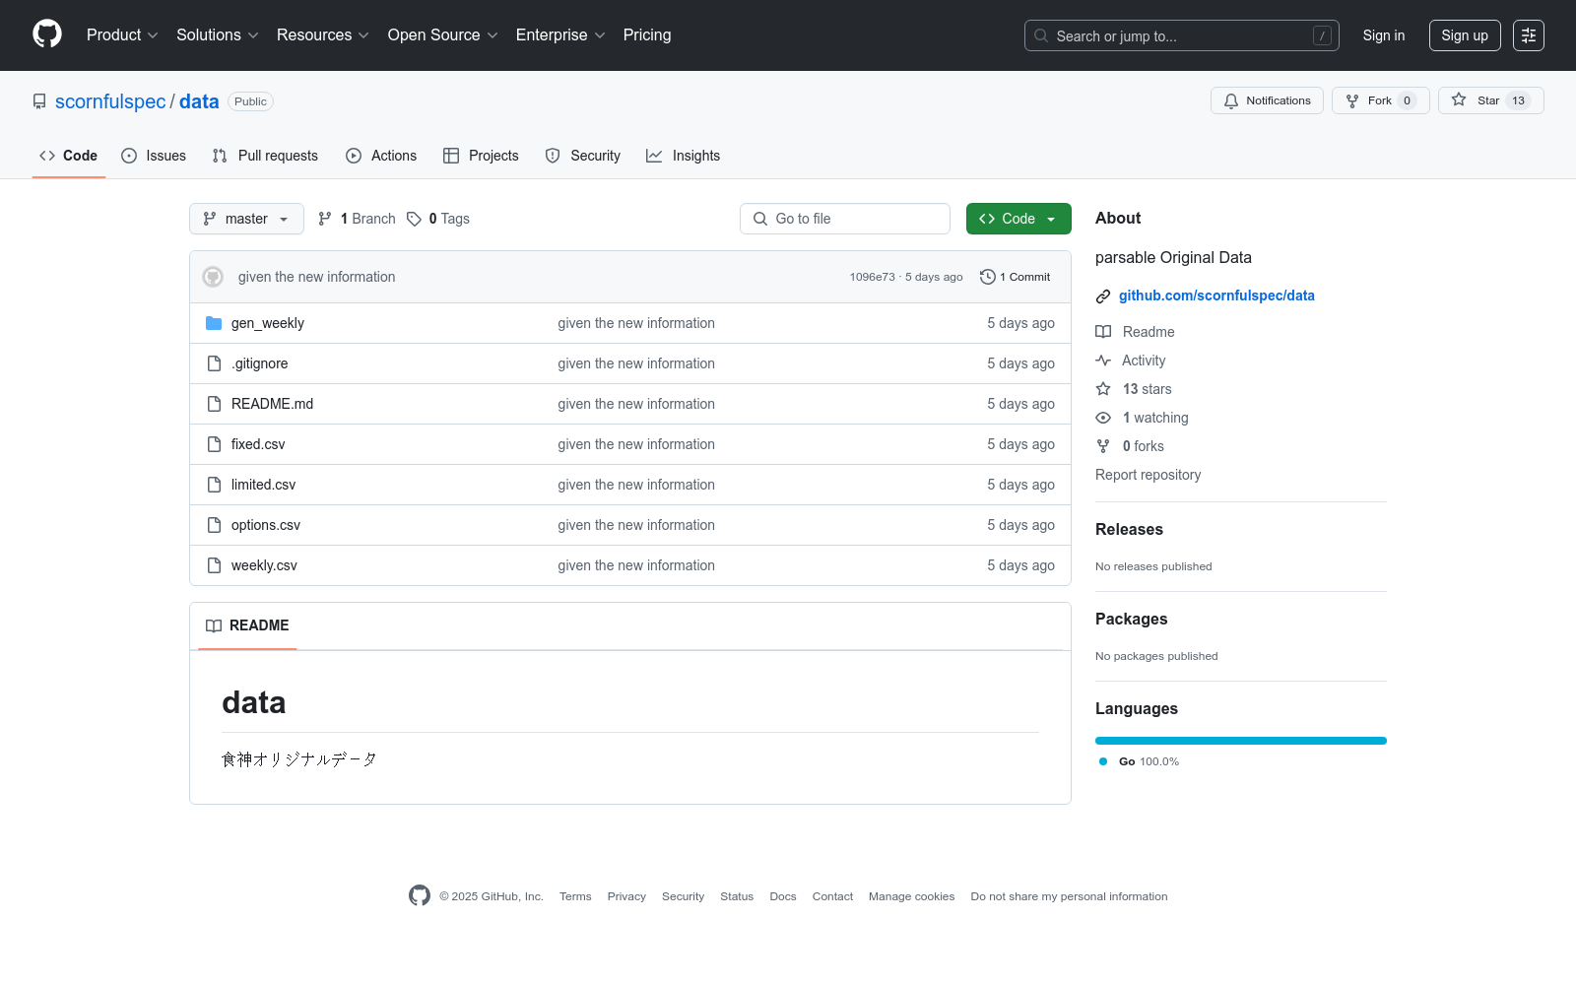Click the footer GitHub logo

click(x=420, y=895)
